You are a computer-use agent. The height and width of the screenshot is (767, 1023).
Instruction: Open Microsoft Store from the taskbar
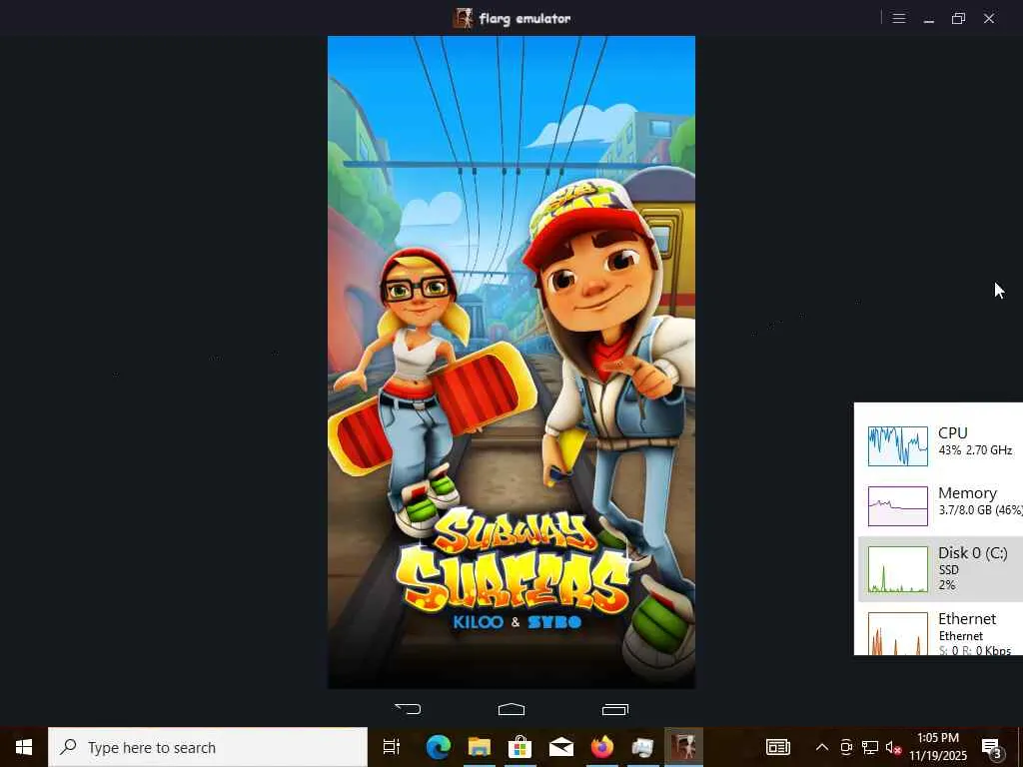point(519,747)
